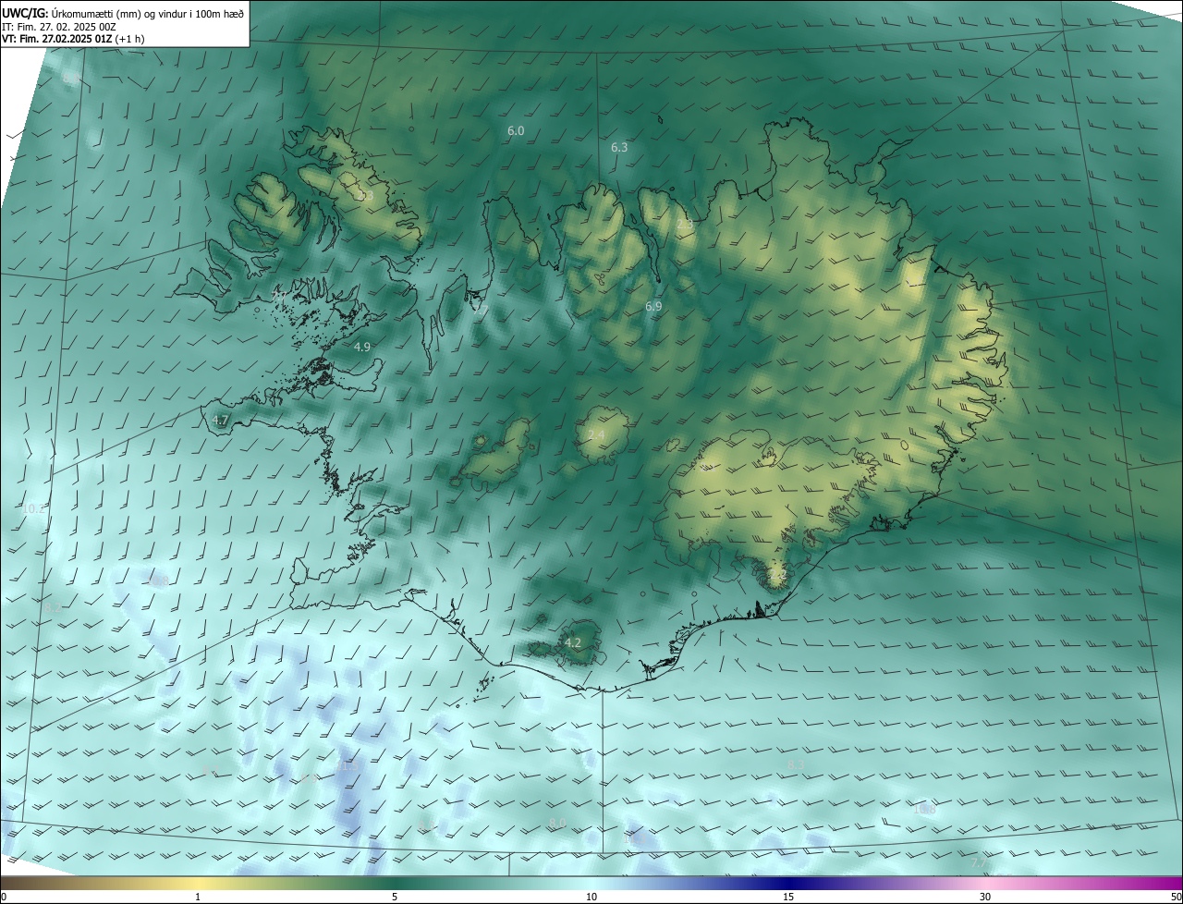Click the title line "UWC/IG: Úrkomumætti (mm) og vindur"
The height and width of the screenshot is (904, 1183).
(123, 12)
